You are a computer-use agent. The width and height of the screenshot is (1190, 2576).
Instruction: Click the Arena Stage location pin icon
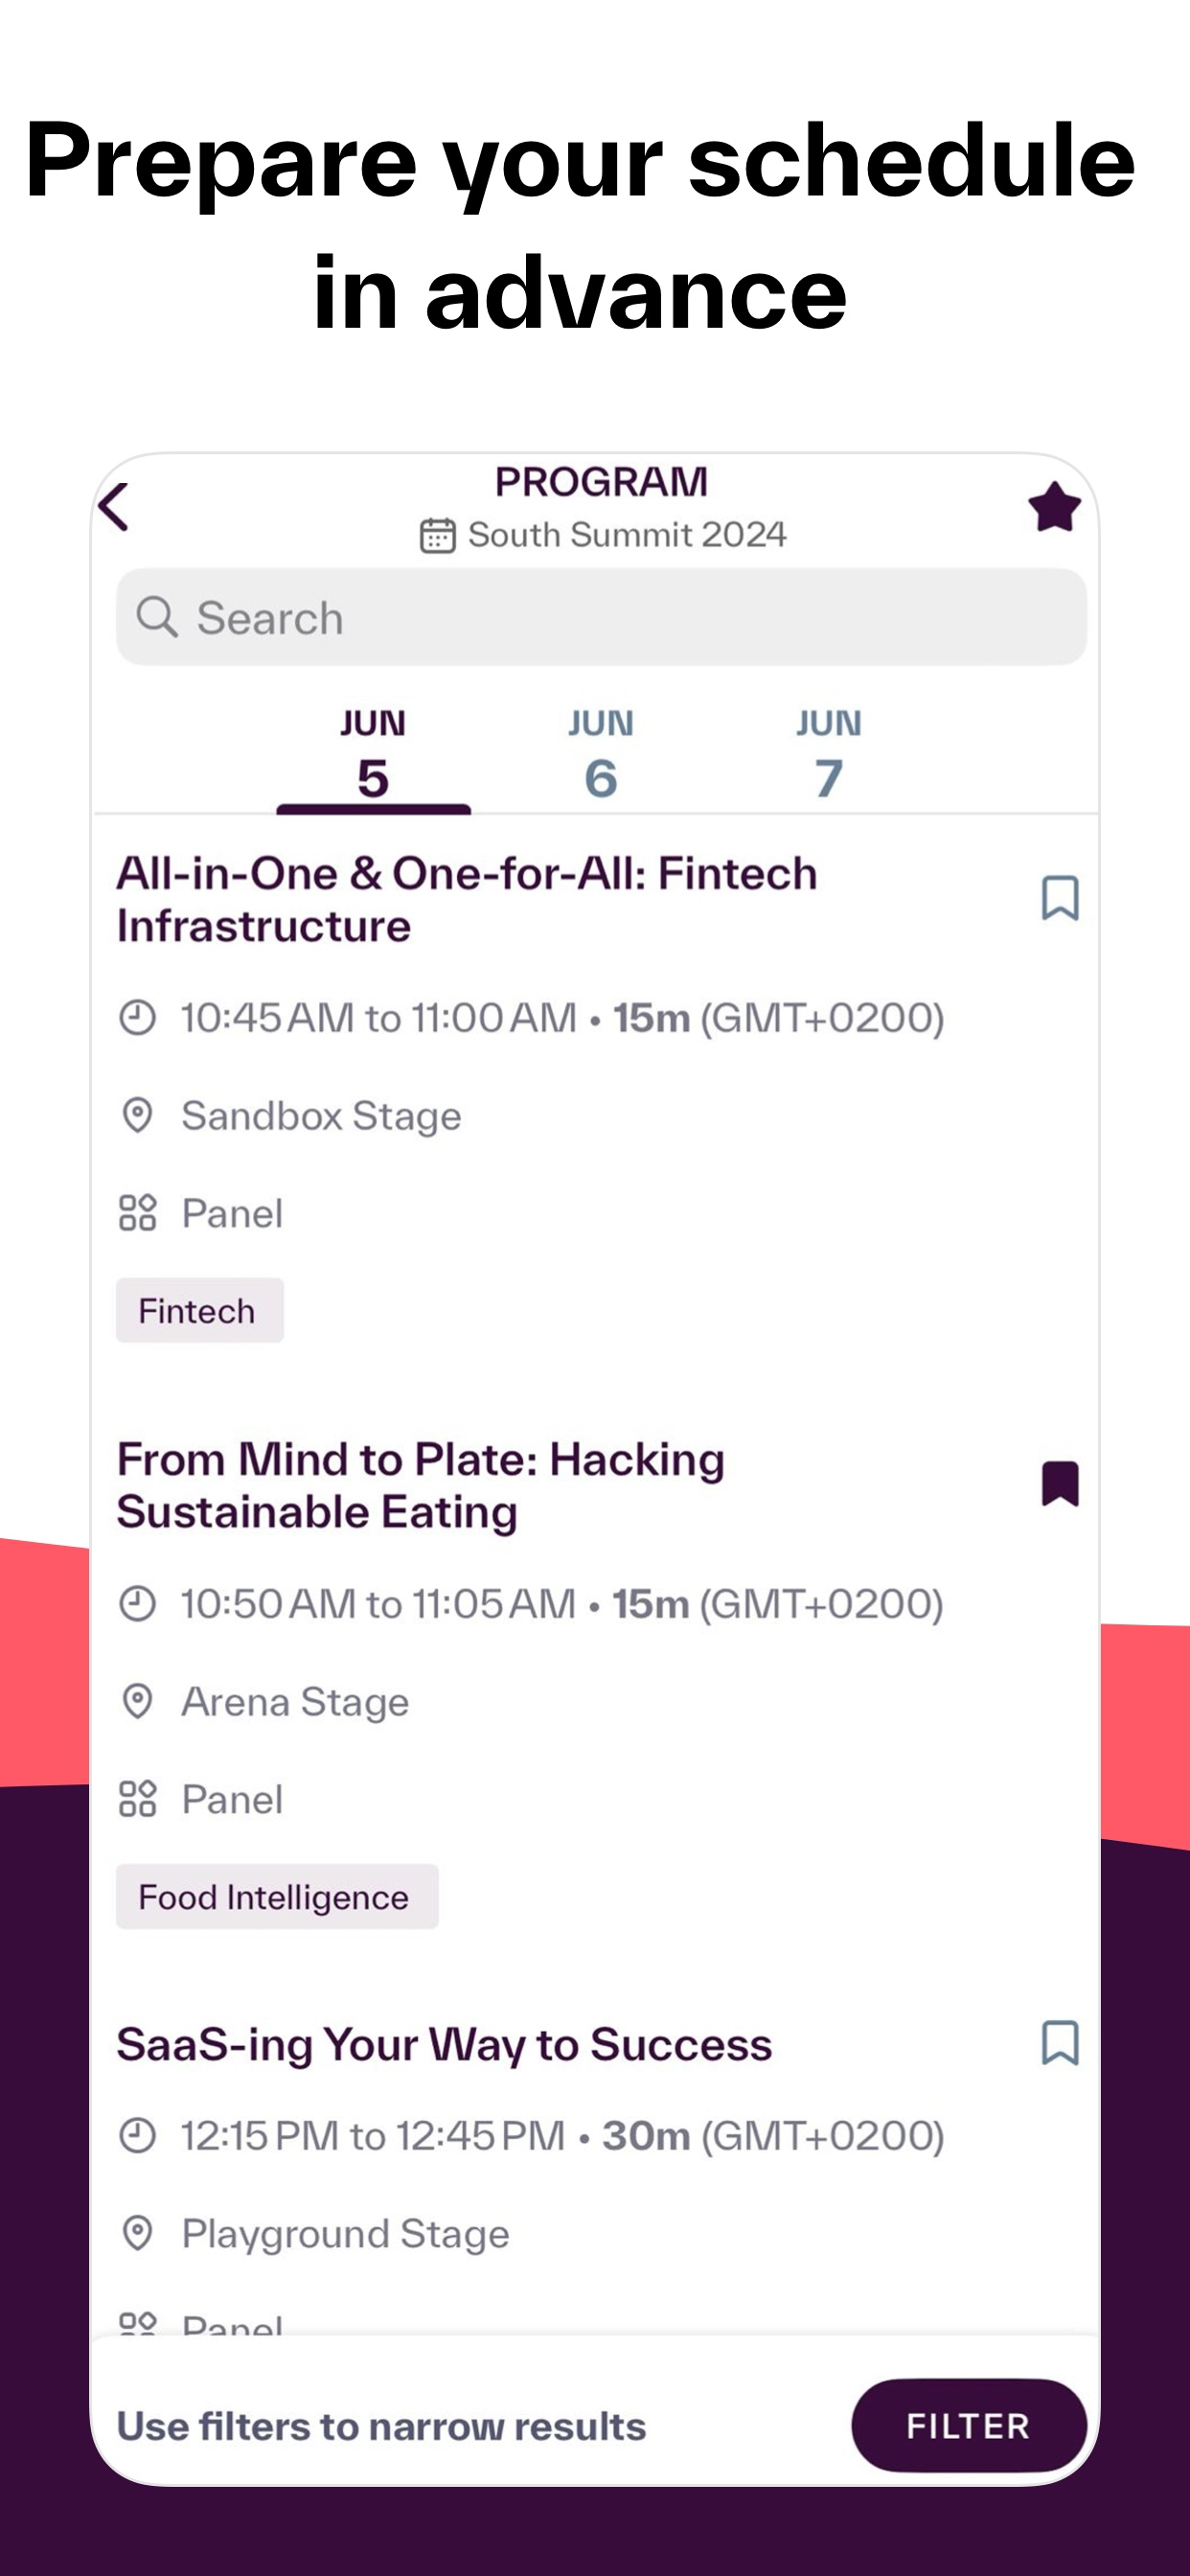coord(137,1701)
